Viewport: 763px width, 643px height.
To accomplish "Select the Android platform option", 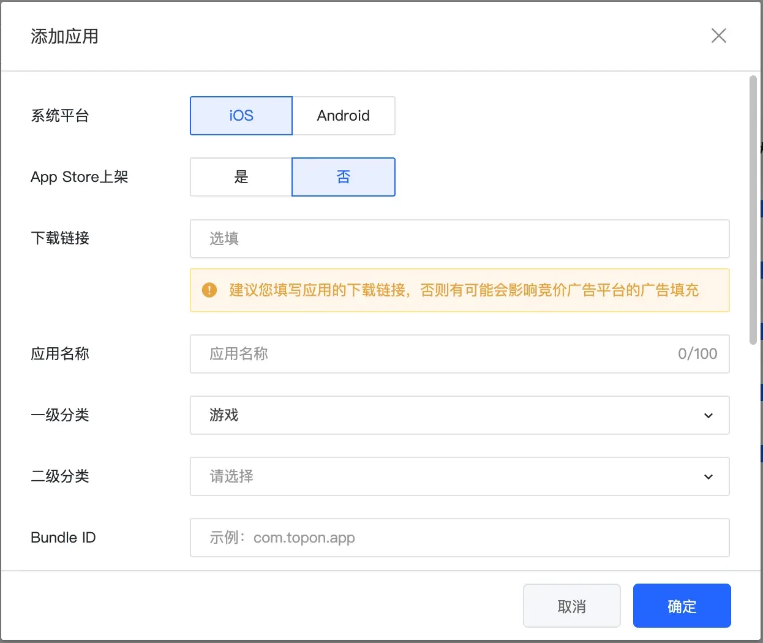I will tap(343, 116).
